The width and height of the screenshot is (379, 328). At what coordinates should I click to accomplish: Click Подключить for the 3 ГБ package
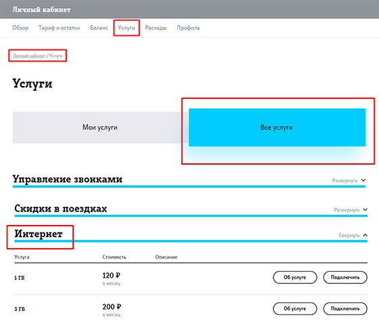(x=345, y=308)
